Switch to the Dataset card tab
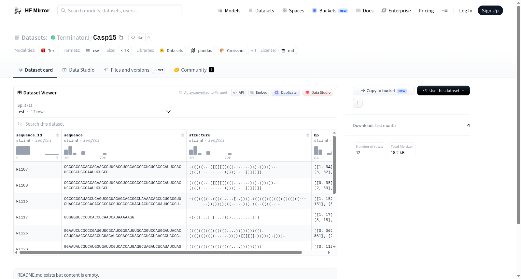The height and width of the screenshot is (279, 521). point(35,70)
